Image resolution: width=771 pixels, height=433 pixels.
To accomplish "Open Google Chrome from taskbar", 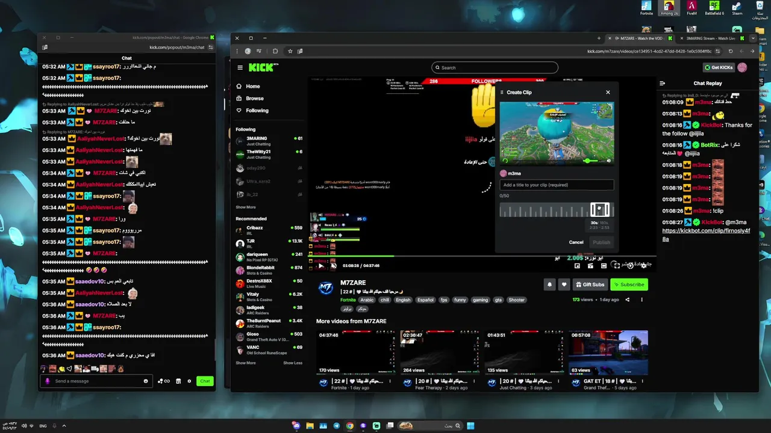I will pyautogui.click(x=349, y=426).
